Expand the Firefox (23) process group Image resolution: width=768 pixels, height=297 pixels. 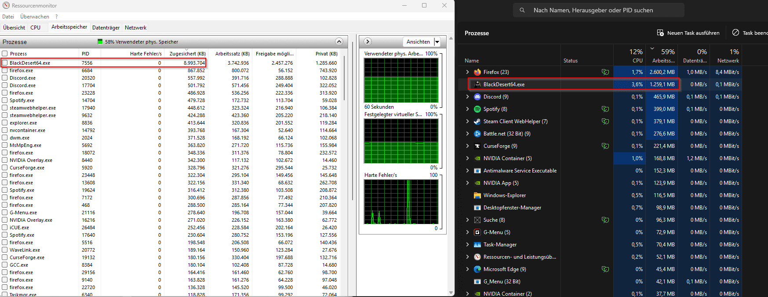tap(467, 72)
